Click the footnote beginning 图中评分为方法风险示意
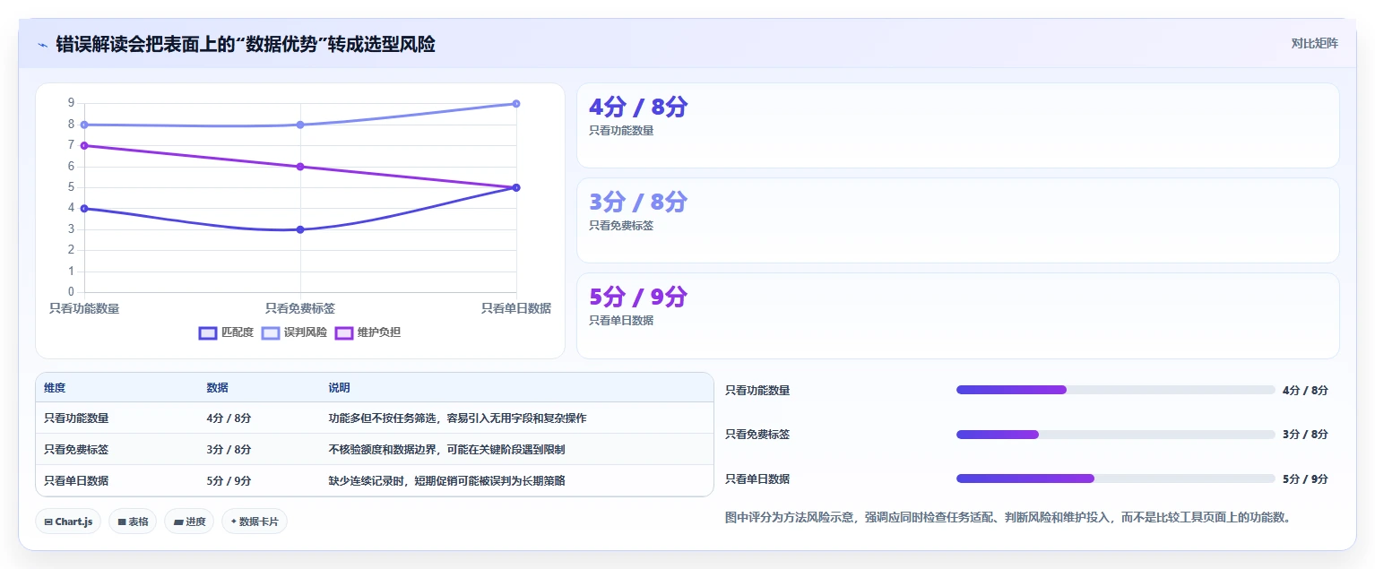1375x569 pixels. (x=1007, y=518)
